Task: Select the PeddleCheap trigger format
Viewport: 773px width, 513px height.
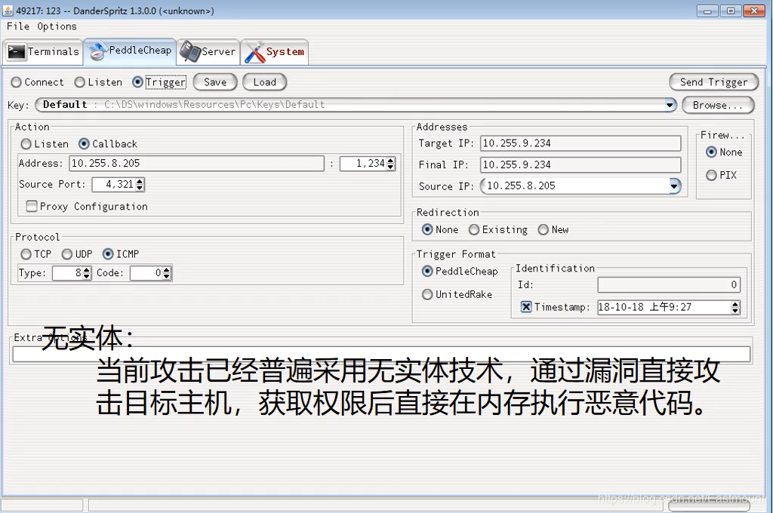Action: click(x=427, y=272)
